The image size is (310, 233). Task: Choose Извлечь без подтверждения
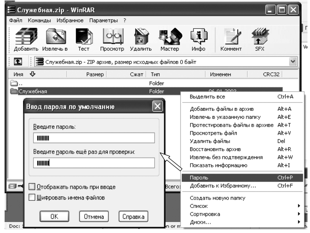[x=243, y=157]
